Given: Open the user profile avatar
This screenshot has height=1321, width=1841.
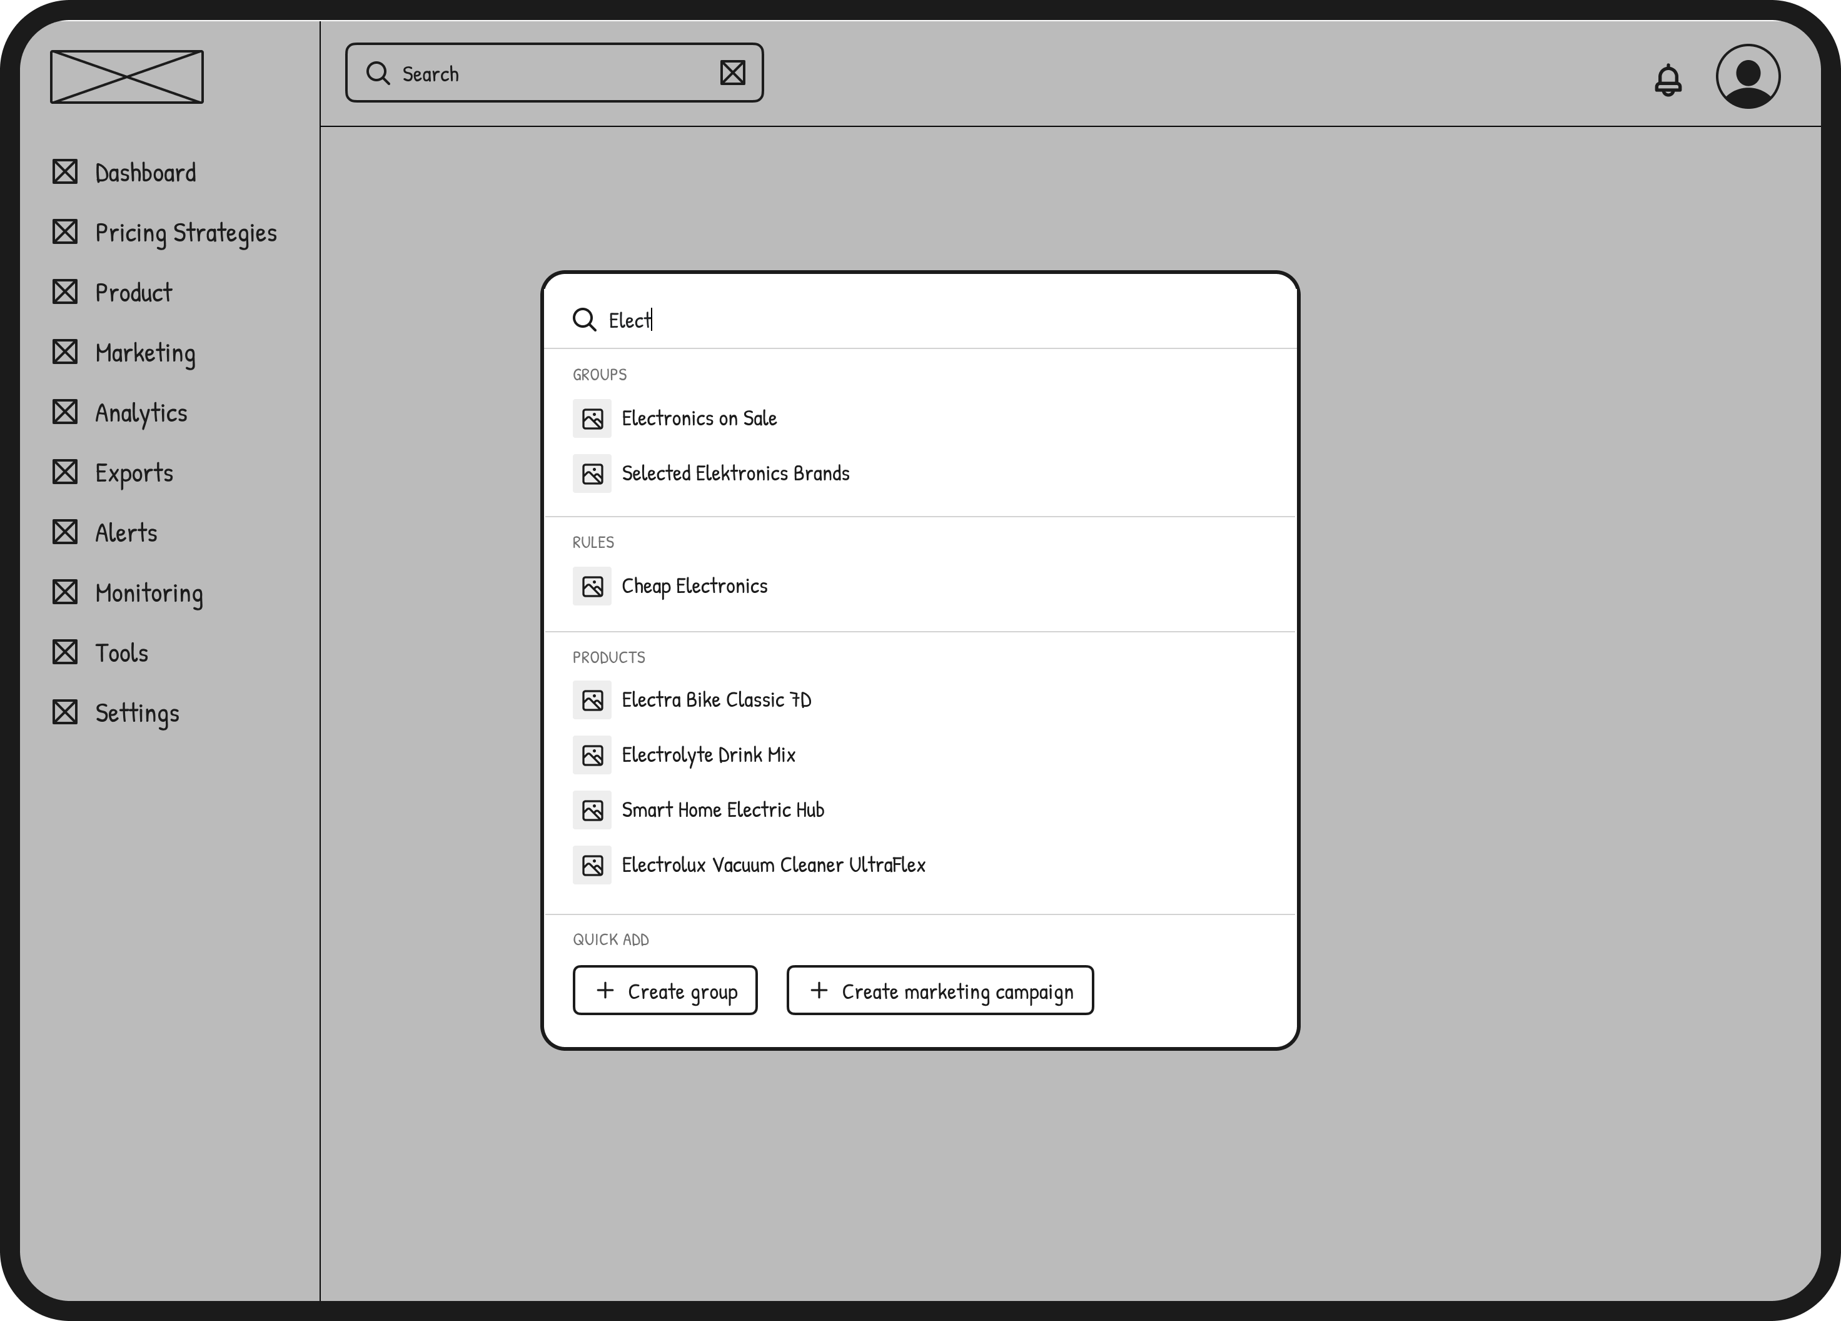Looking at the screenshot, I should tap(1748, 76).
